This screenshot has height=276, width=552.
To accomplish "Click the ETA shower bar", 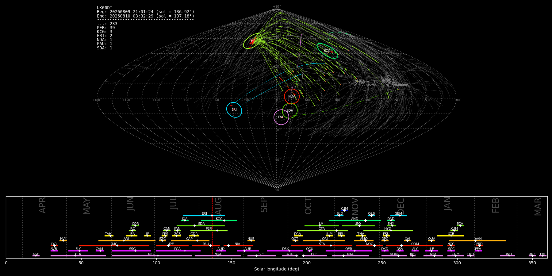I will (x=78, y=256).
